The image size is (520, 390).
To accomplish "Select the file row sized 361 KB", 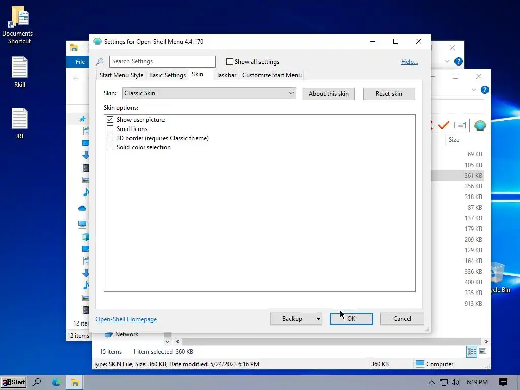I will point(458,175).
